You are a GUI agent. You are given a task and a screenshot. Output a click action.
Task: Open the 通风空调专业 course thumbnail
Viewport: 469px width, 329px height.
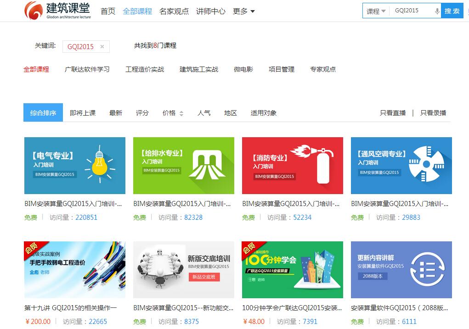401,166
